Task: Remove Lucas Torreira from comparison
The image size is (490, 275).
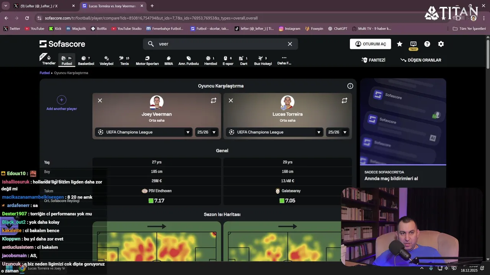Action: point(231,100)
